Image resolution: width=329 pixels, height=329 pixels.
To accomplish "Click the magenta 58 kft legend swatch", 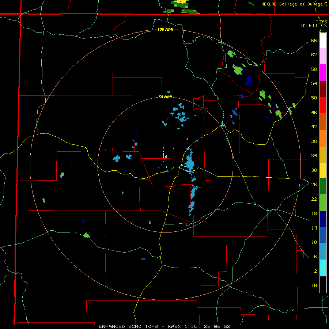I will click(x=323, y=73).
